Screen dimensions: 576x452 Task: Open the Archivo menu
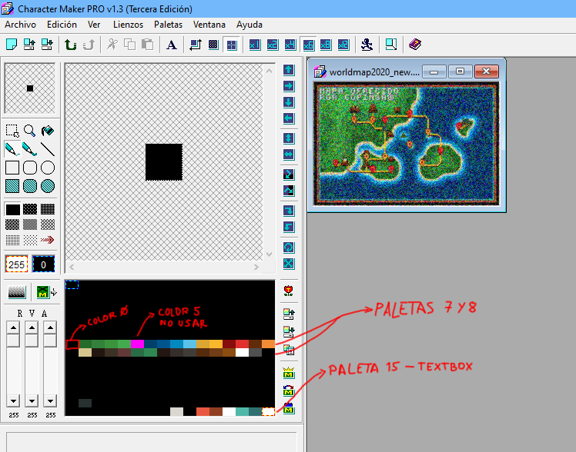(x=20, y=25)
